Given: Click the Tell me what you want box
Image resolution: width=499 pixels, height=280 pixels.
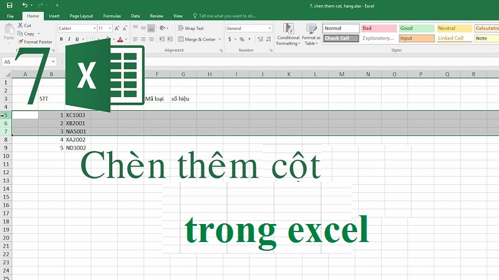Looking at the screenshot, I should (225, 16).
